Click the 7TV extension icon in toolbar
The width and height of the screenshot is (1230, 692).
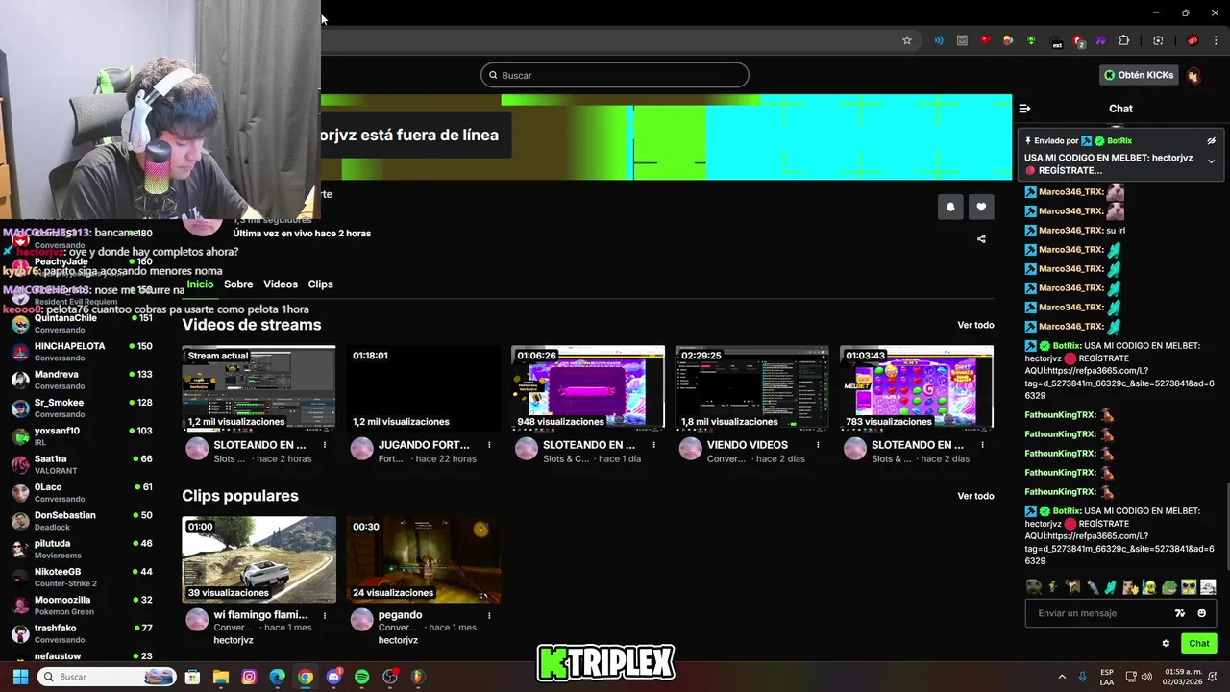(x=1100, y=40)
